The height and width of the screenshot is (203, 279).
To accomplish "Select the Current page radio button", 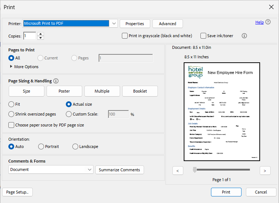I will (40, 58).
